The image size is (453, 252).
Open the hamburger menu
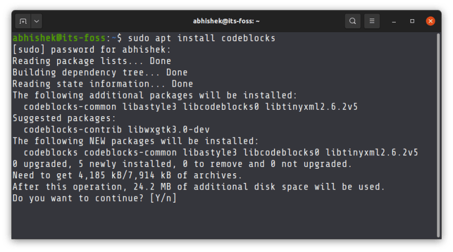[372, 21]
